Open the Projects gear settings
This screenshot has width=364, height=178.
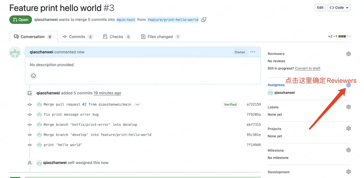click(x=348, y=128)
